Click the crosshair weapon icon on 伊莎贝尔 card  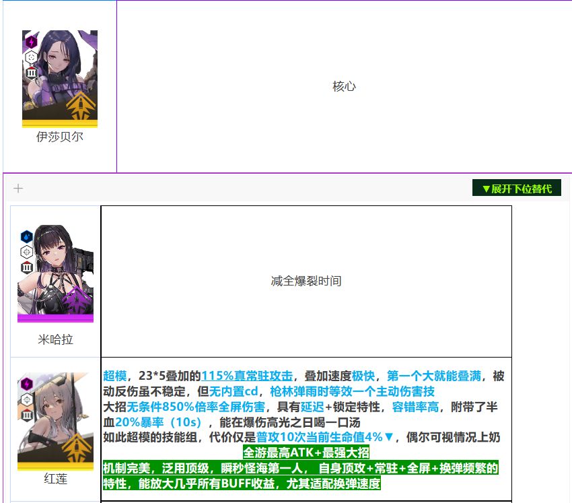[32, 57]
